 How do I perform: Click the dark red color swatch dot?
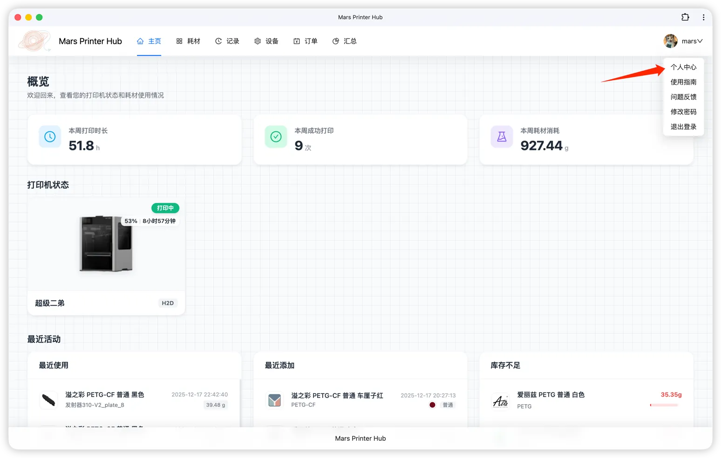432,405
